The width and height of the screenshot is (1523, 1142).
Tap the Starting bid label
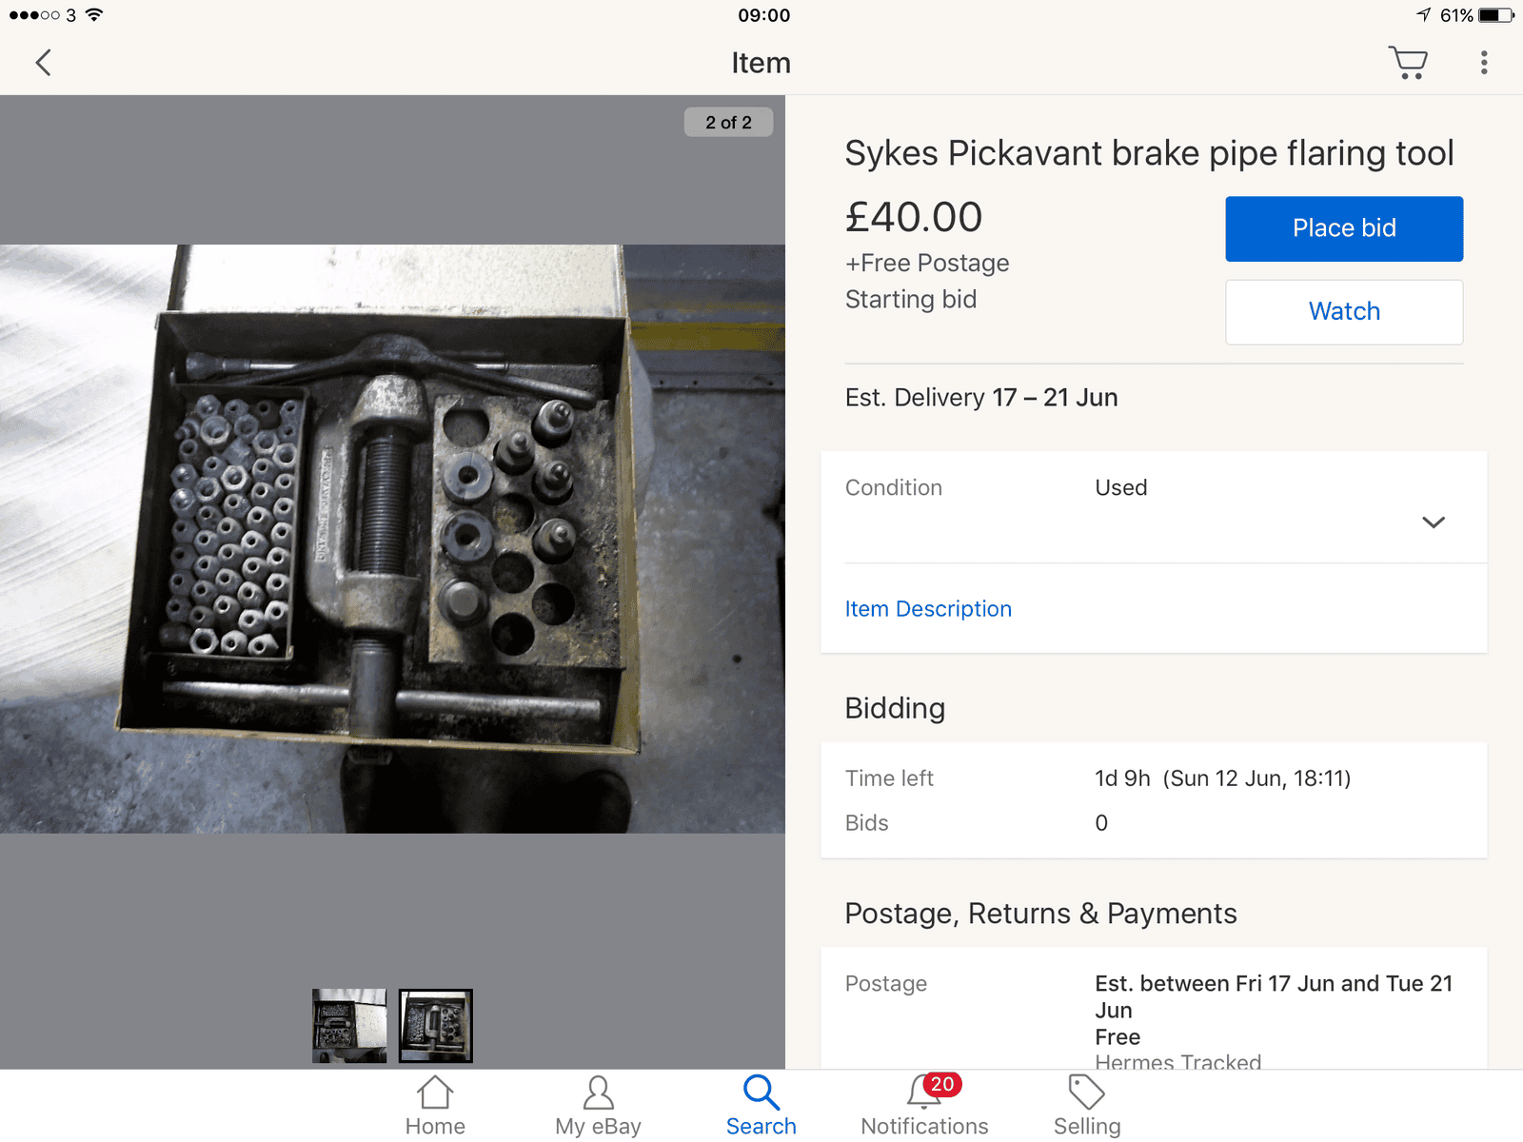[911, 300]
